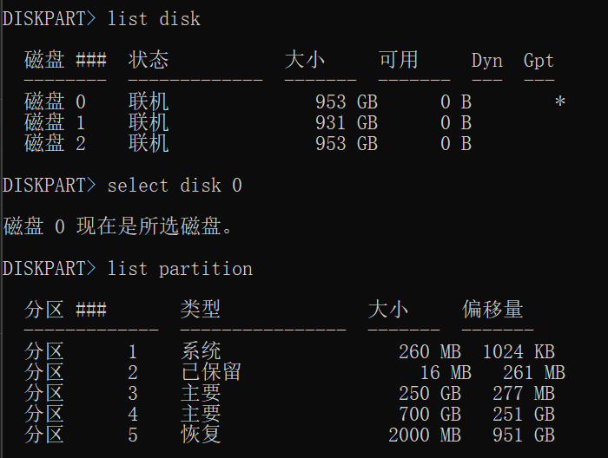Viewport: 608px width, 458px height.
Task: Select the 磁盘 0 row label
Action: click(56, 102)
